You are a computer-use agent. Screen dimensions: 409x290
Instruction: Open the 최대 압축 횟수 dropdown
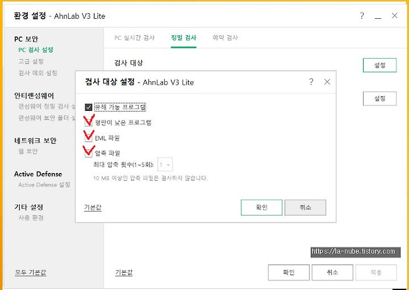point(165,165)
